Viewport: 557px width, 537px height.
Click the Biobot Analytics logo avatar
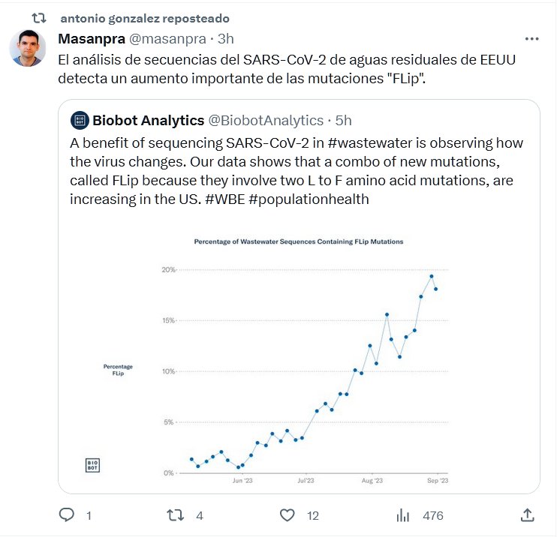click(79, 120)
